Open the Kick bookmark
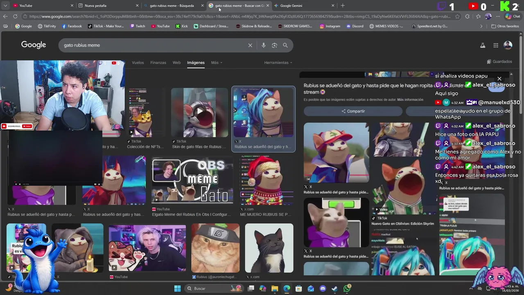This screenshot has height=295, width=524. pos(182,26)
